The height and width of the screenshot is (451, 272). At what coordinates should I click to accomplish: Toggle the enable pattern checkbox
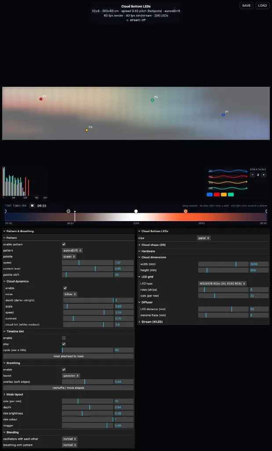click(x=64, y=244)
